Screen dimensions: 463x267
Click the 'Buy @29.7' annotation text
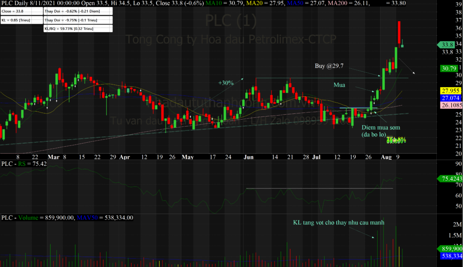[x=329, y=66]
